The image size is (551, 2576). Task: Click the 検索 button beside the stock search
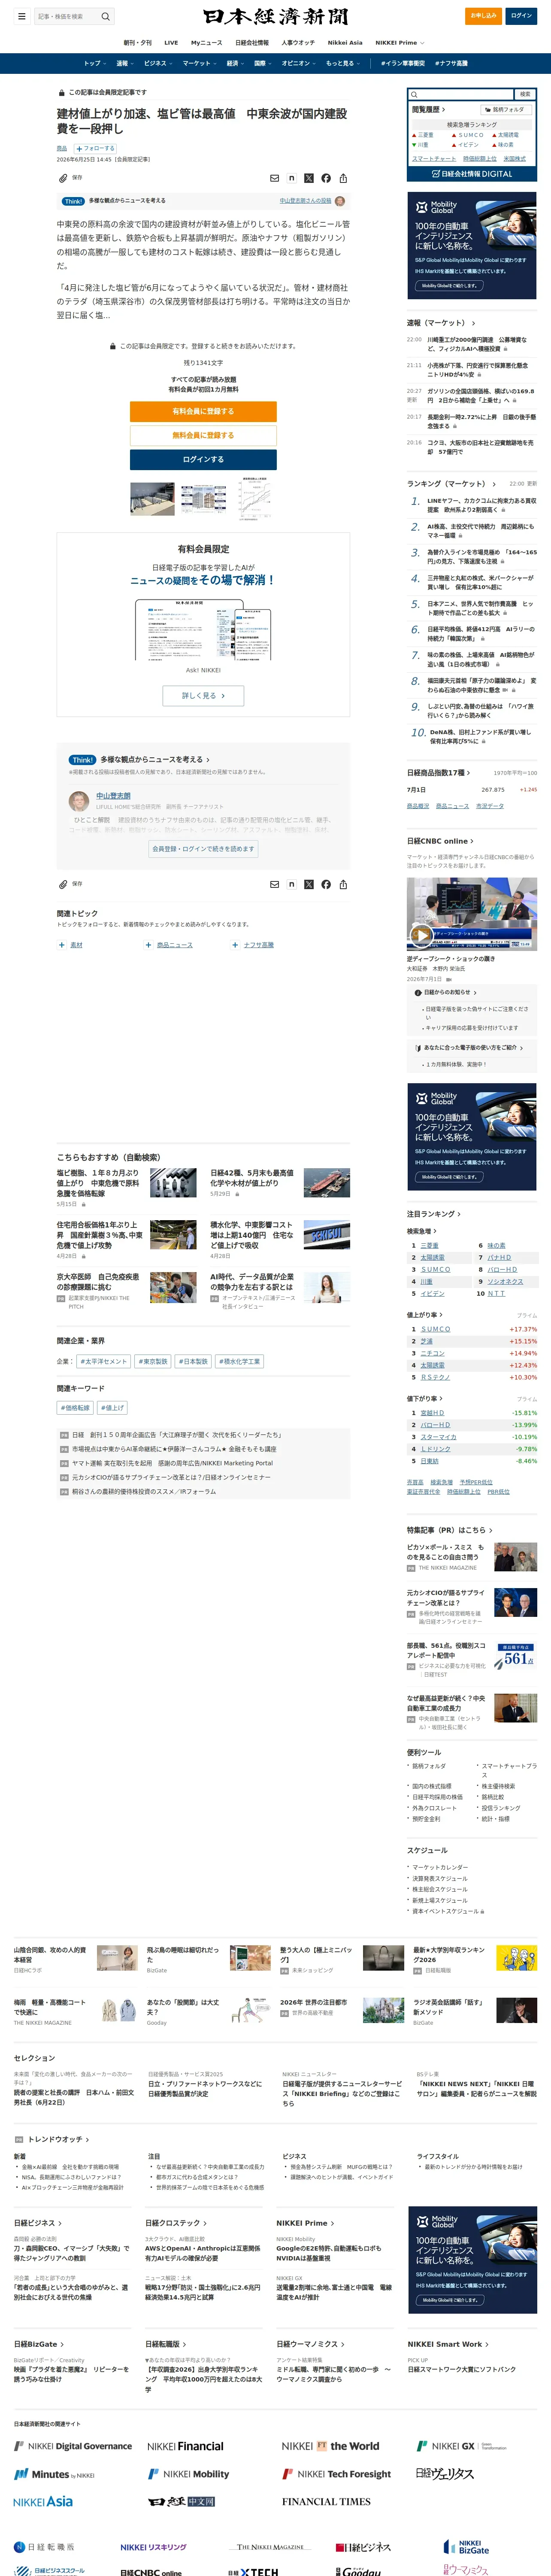[525, 94]
